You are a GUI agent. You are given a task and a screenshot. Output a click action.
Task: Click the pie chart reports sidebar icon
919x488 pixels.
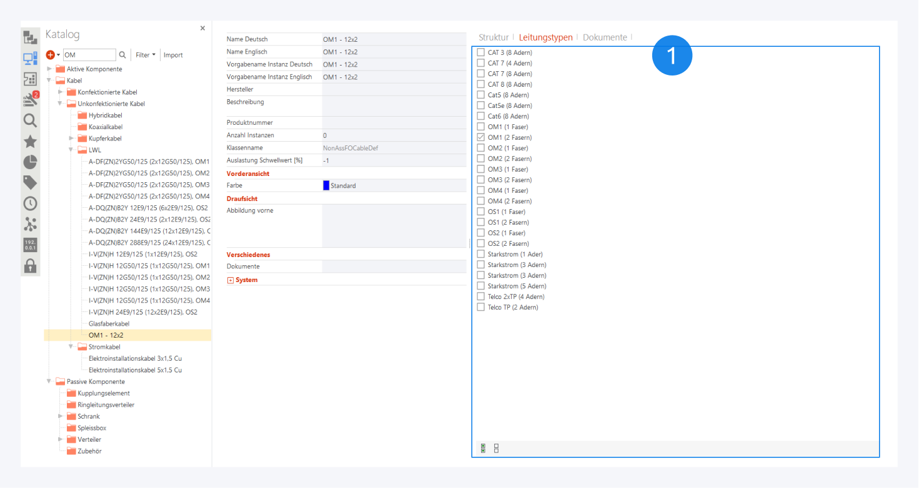pyautogui.click(x=30, y=162)
